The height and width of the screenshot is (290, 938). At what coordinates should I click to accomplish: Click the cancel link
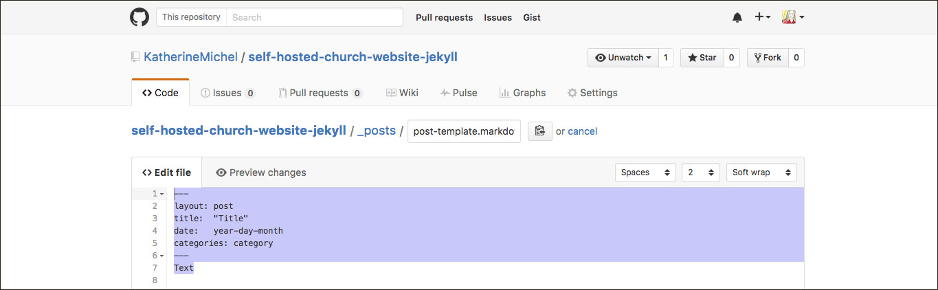coord(582,131)
